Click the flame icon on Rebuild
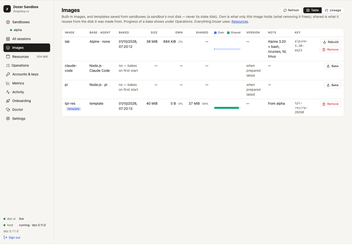Screen dimensions: 352x244 tap(324, 42)
